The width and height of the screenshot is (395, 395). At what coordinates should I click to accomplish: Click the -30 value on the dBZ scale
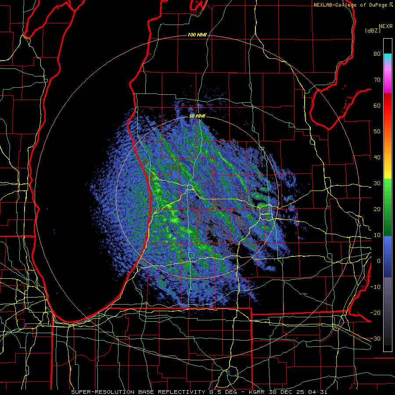coord(375,338)
